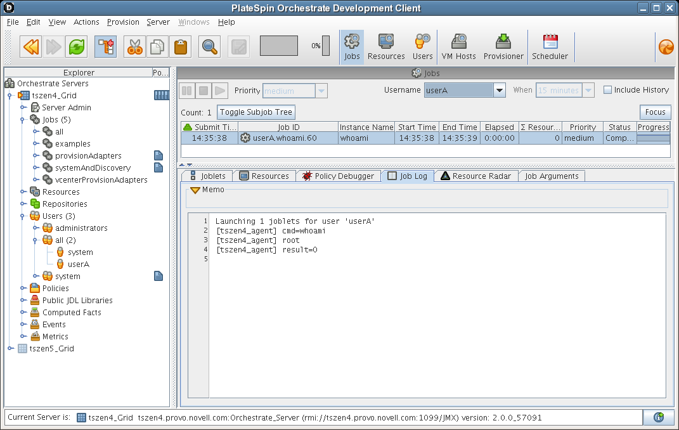The height and width of the screenshot is (430, 679).
Task: Switch to the lower-pane Resources tab
Action: [264, 176]
